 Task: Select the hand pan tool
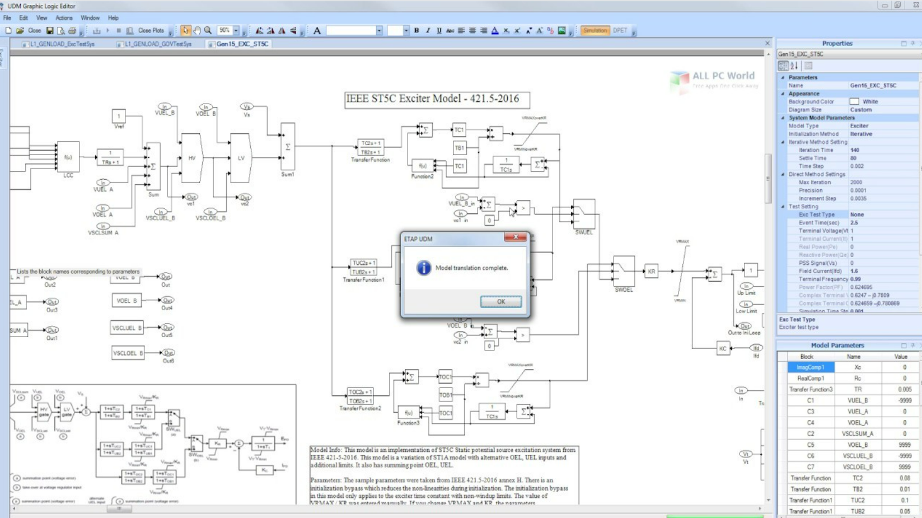(196, 31)
